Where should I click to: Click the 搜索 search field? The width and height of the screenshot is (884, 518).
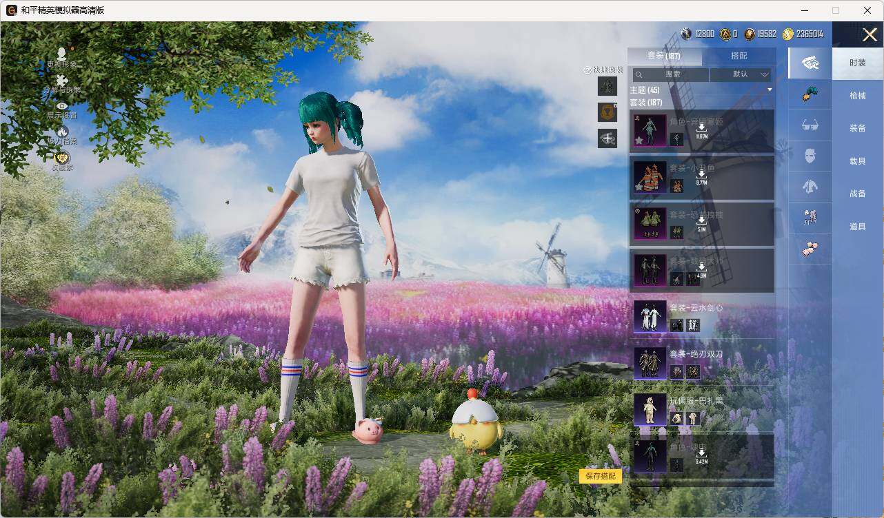[670, 74]
